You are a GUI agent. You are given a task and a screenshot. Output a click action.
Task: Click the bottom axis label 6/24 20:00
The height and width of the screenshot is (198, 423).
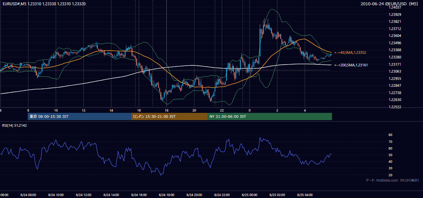click(x=194, y=195)
